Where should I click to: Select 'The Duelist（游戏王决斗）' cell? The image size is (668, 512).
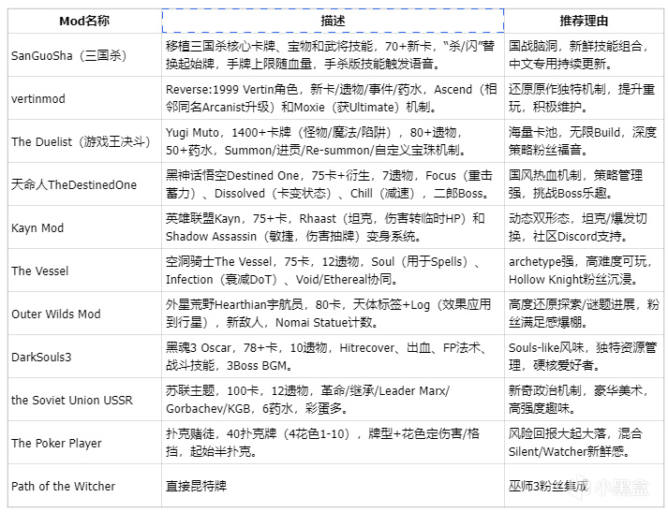[x=84, y=141]
